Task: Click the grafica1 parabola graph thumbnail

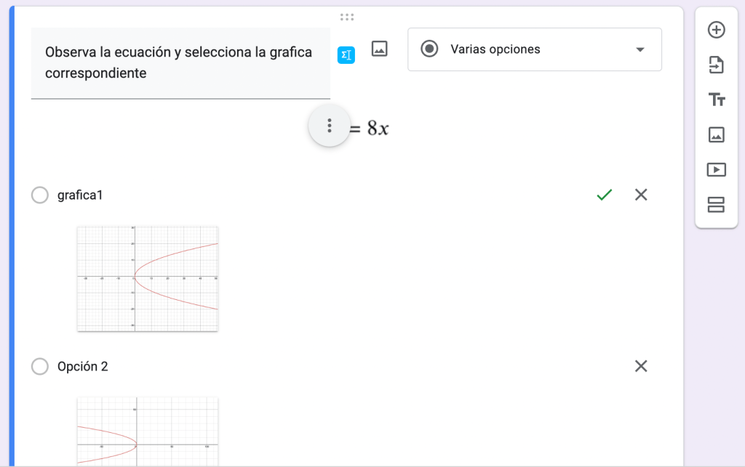Action: [148, 278]
